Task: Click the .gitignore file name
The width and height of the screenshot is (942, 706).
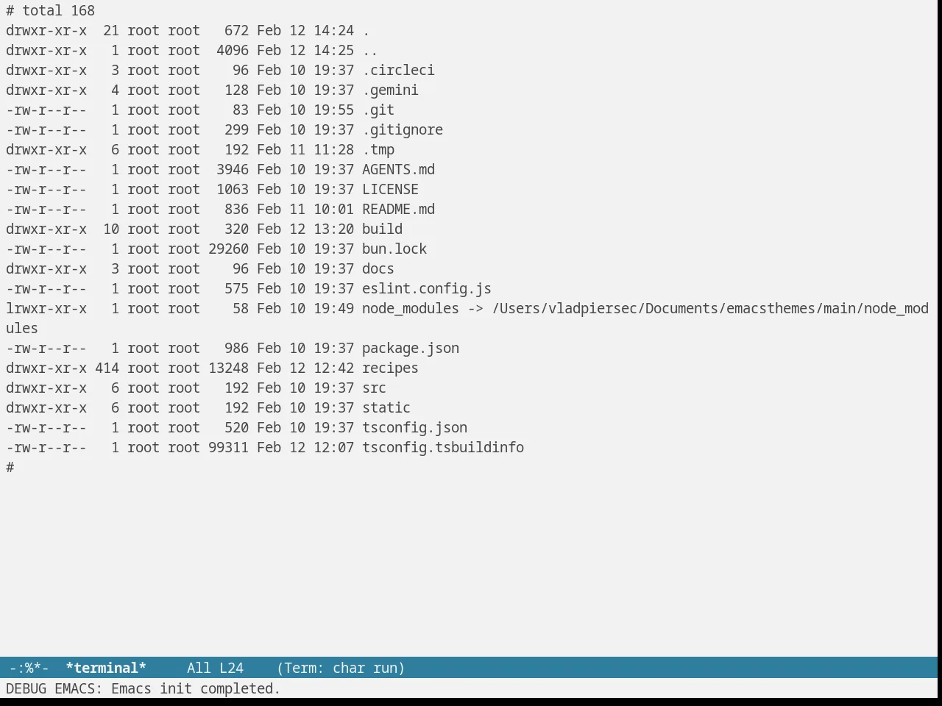Action: point(403,129)
